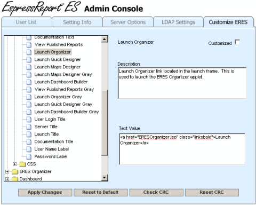Go to the Server Options tab
Viewport: 256px width, 205px height.
click(x=128, y=22)
